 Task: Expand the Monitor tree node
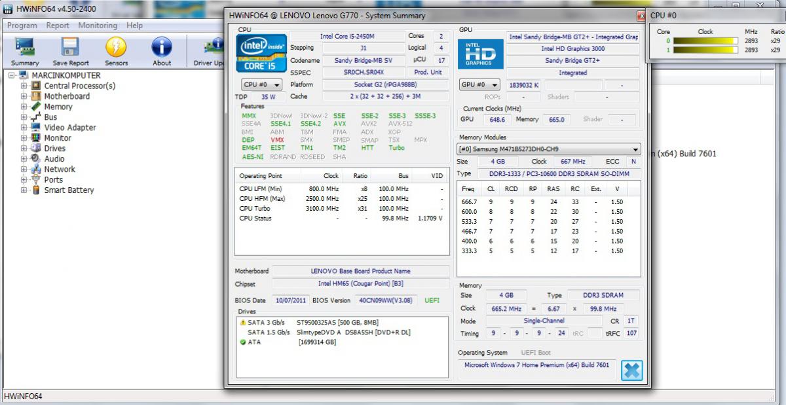click(24, 138)
